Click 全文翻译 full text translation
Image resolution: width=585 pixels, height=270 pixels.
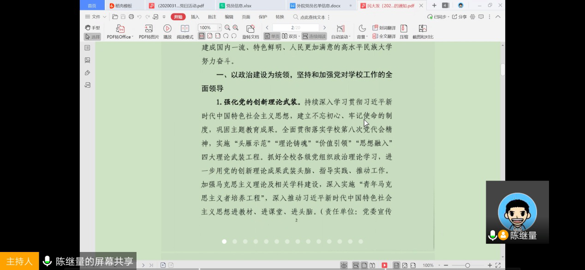384,36
